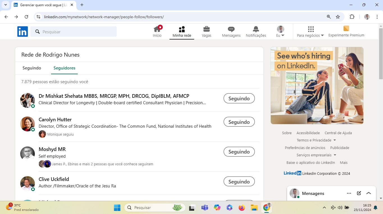Viewport: 383px width, 214px height.
Task: Click Seguindo button for Dr Mishkat Shehata
Action: 239,99
